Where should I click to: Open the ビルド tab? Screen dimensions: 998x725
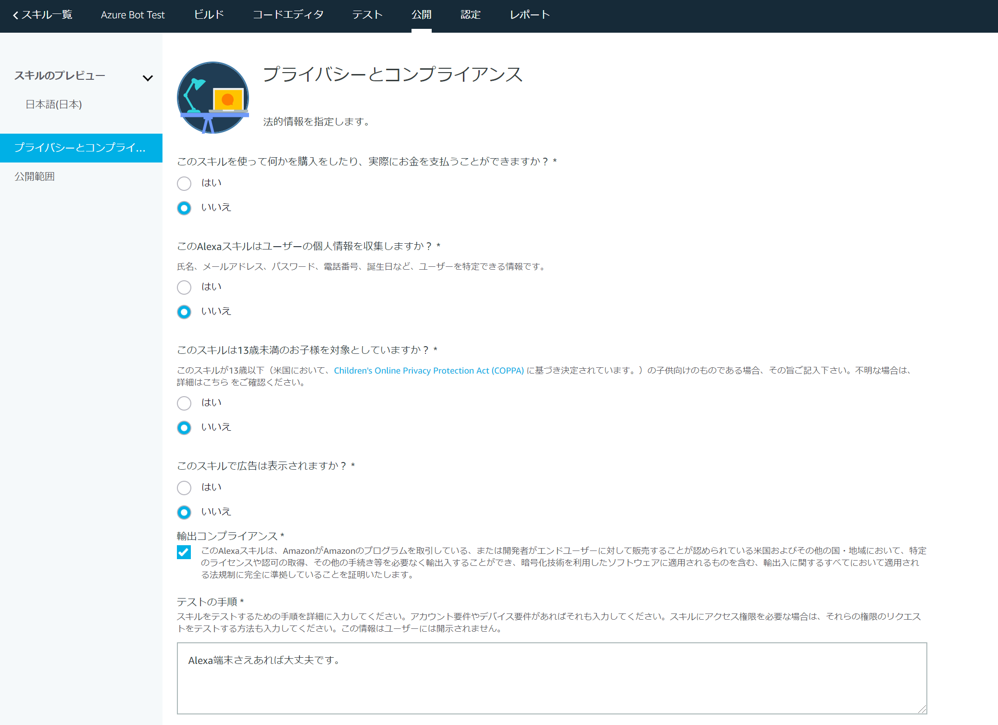(209, 15)
